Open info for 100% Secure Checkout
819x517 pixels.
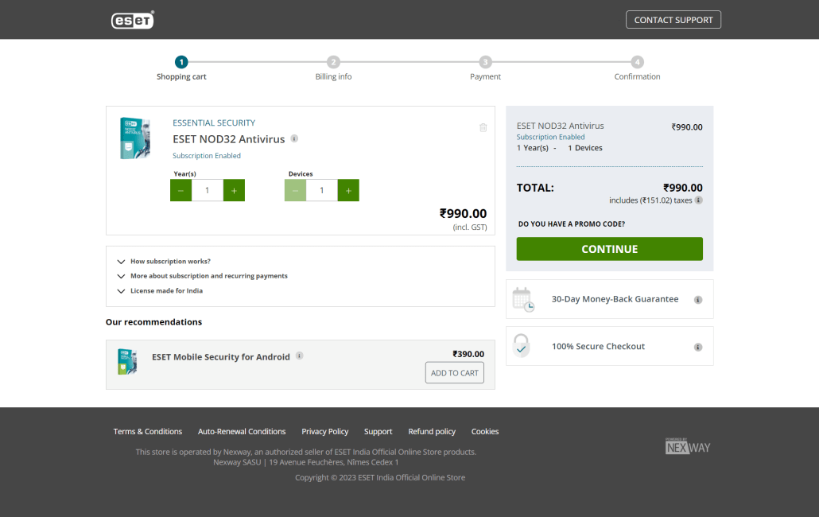tap(698, 348)
